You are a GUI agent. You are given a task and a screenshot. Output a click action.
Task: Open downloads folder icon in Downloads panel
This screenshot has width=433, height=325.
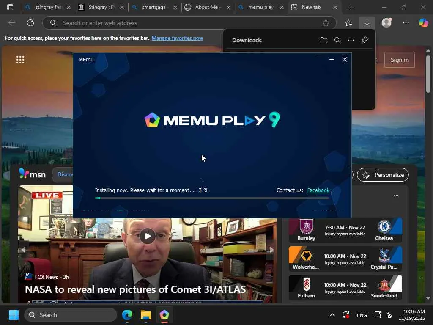[x=323, y=40]
